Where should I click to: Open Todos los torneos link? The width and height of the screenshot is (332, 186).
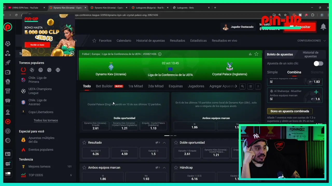point(46,120)
